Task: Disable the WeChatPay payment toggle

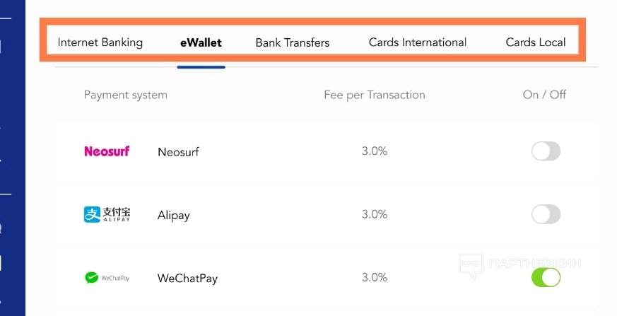Action: point(546,278)
